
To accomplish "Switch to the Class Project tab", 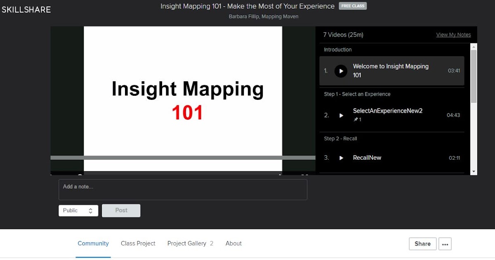I will [x=138, y=243].
